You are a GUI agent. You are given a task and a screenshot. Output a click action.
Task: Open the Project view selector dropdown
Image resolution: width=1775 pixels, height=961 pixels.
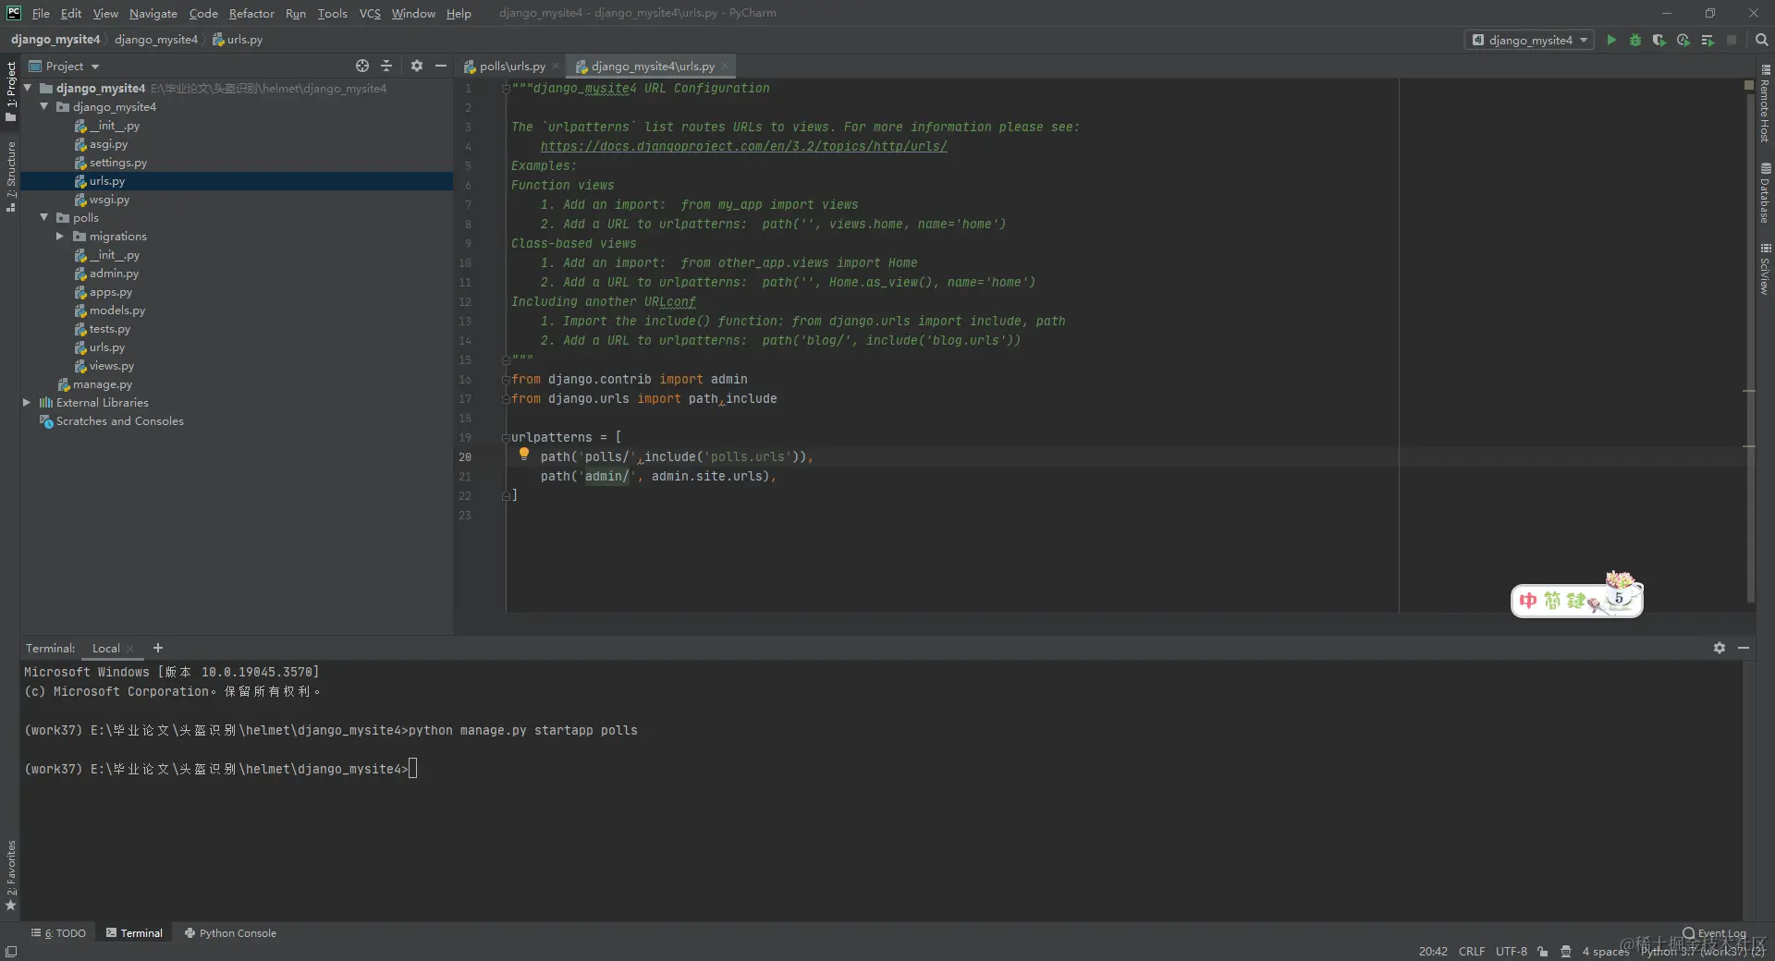coord(64,66)
